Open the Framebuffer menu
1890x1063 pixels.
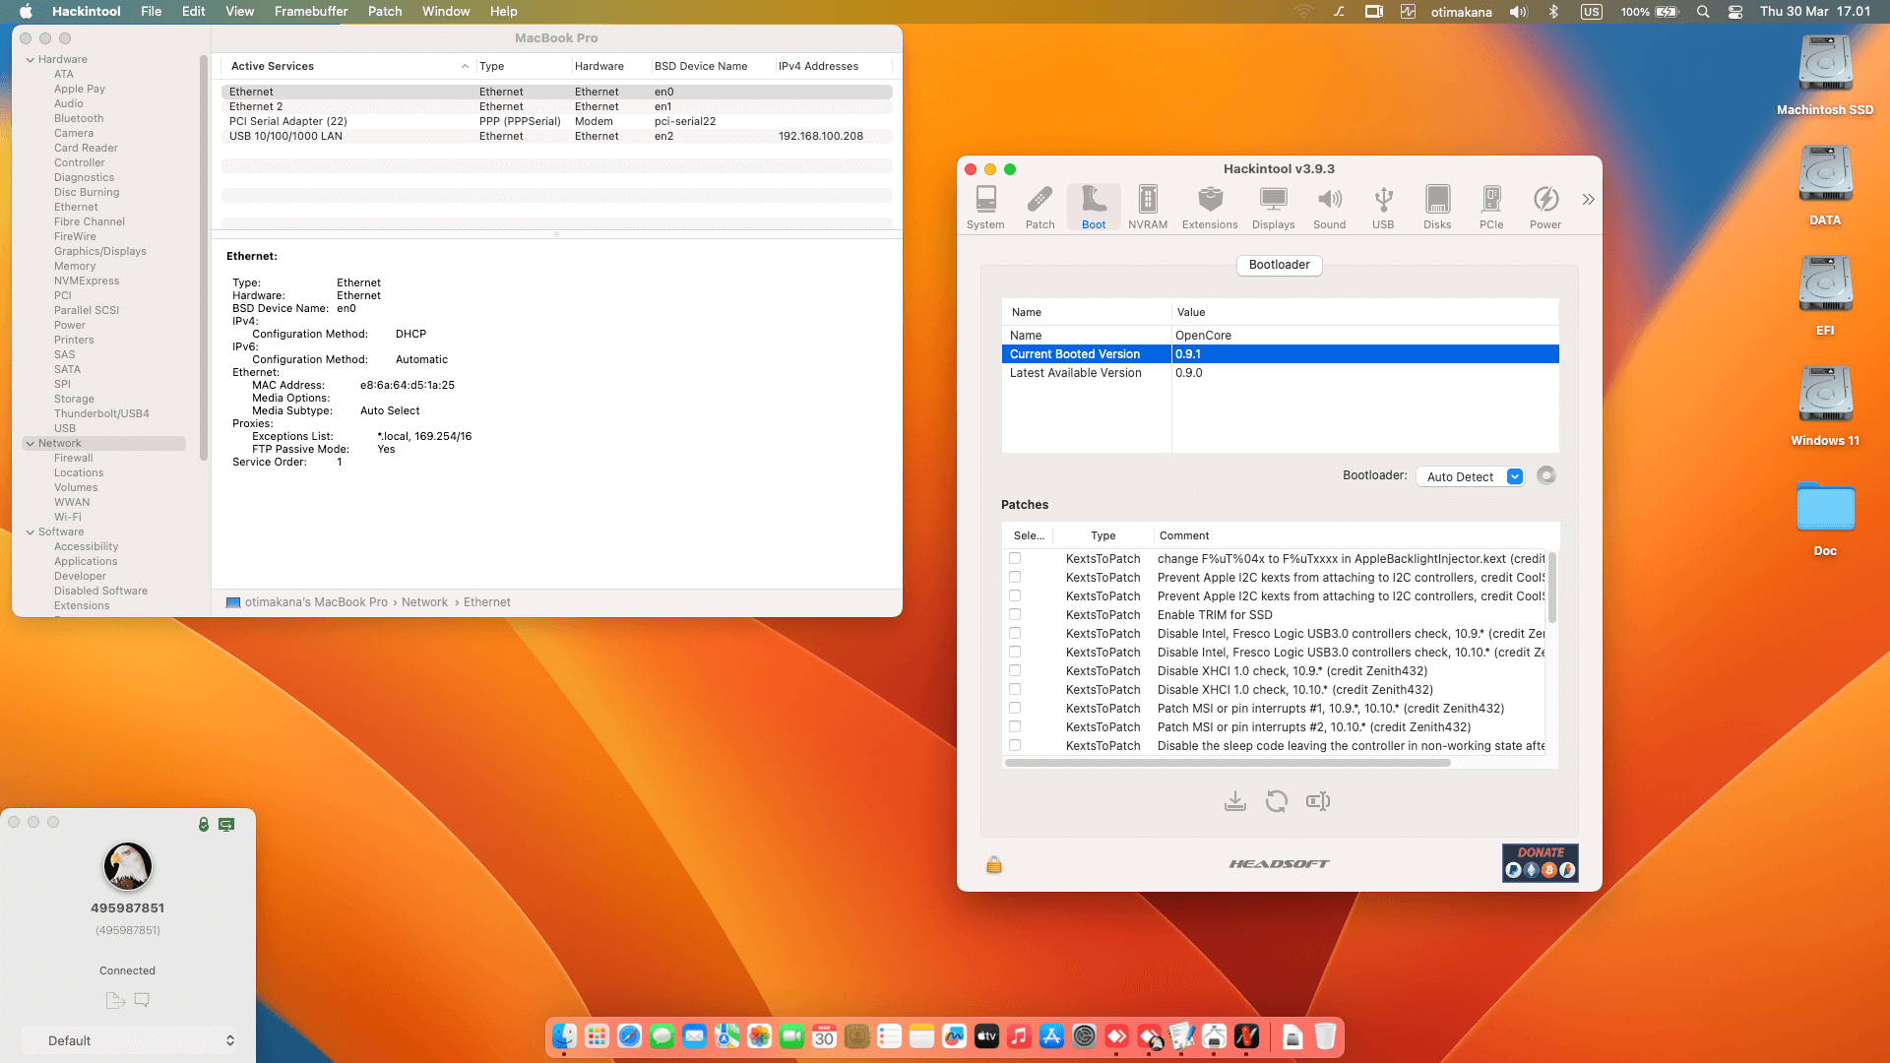coord(310,11)
